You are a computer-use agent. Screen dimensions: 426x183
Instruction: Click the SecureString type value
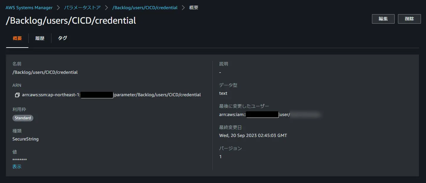pos(25,139)
